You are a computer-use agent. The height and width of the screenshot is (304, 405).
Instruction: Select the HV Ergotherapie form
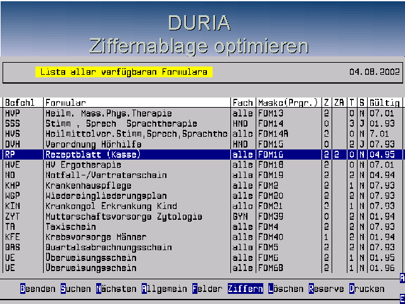point(202,165)
